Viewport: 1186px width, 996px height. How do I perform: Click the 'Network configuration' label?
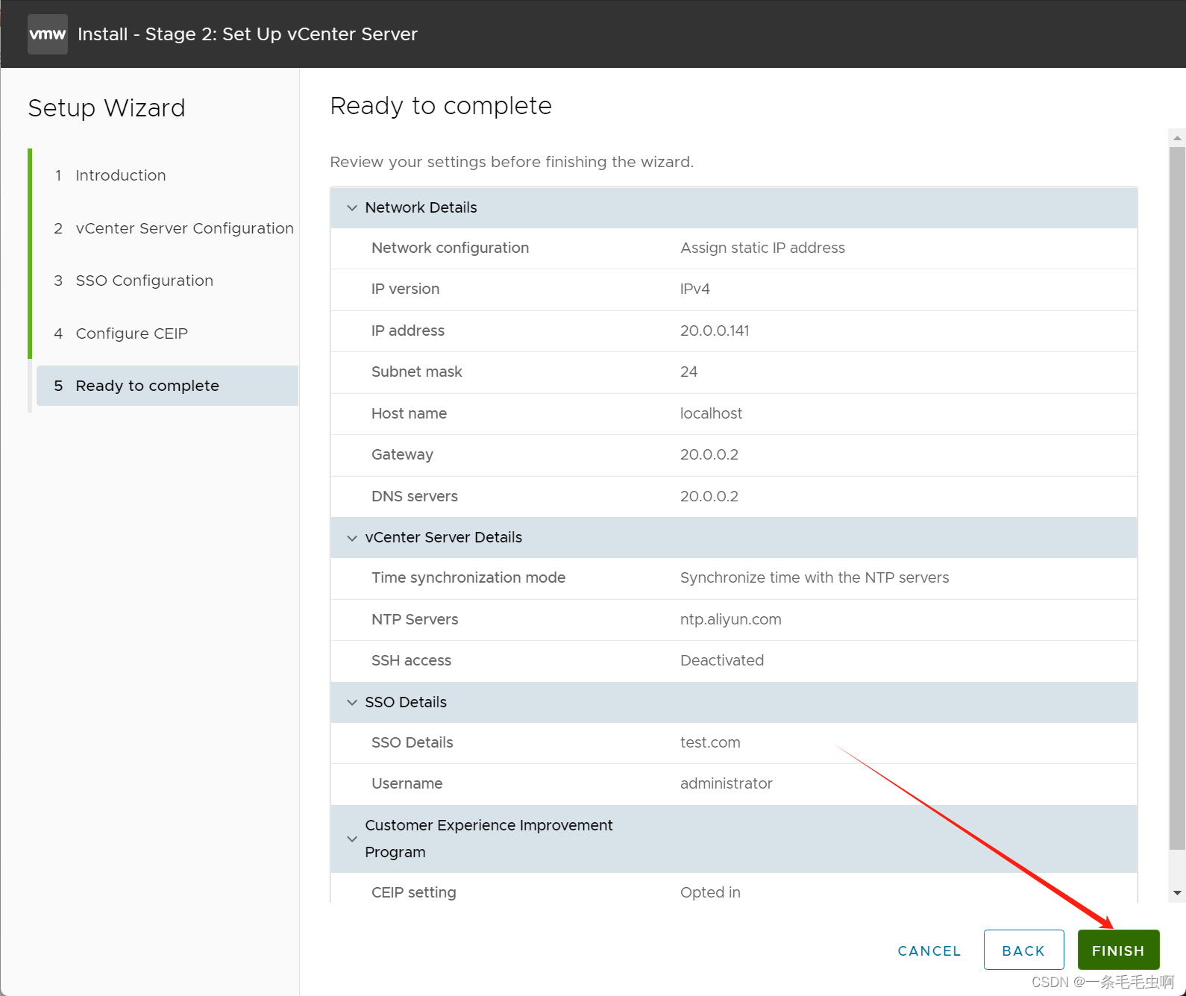[x=450, y=248]
